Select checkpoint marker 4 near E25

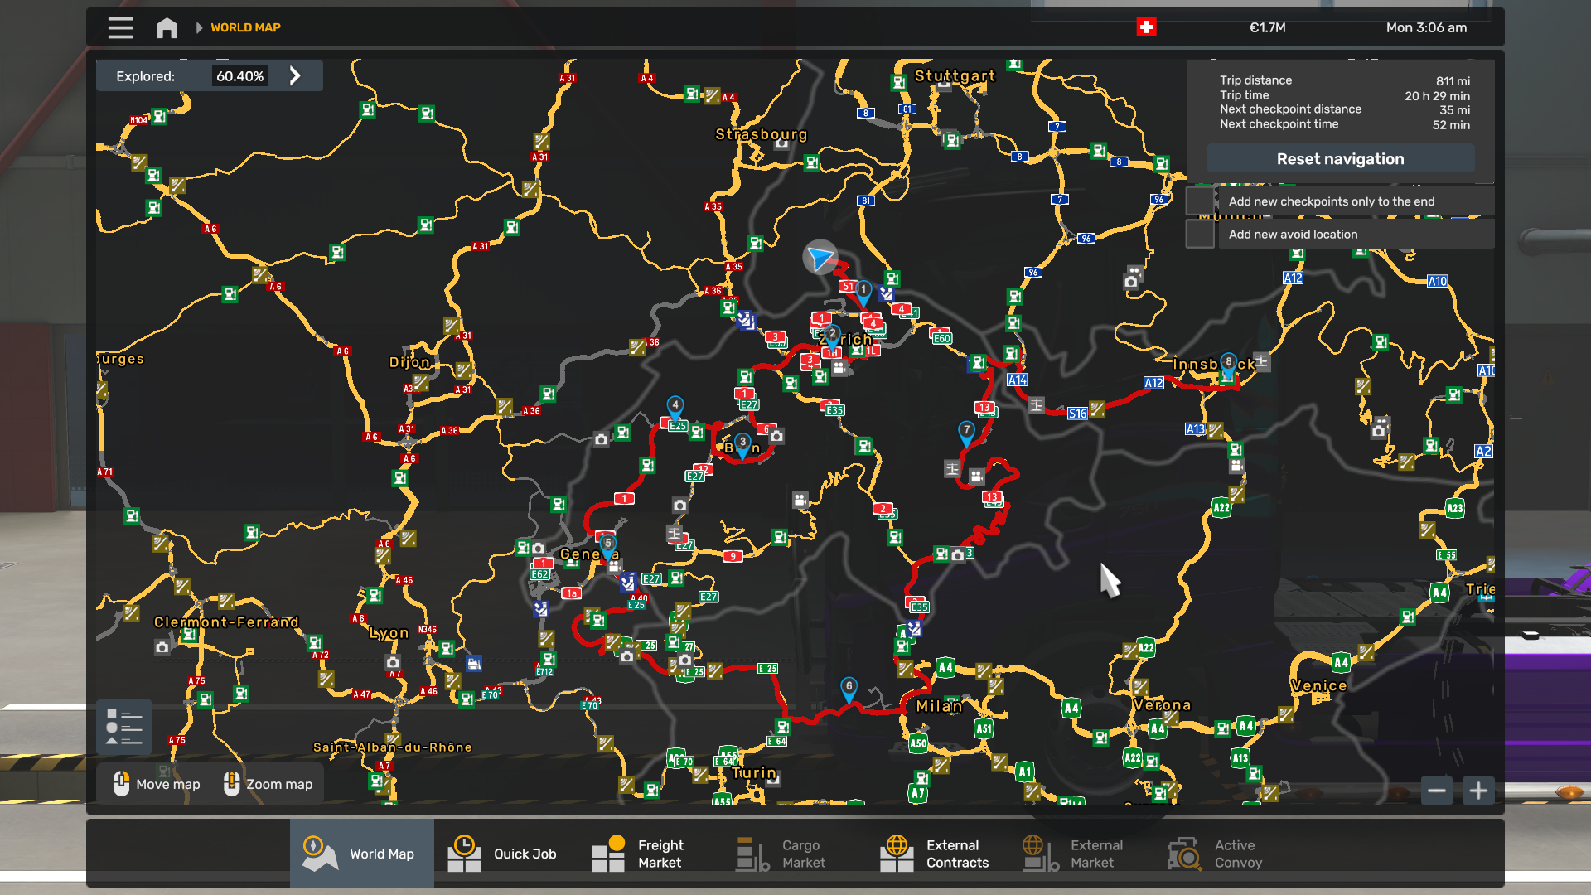pyautogui.click(x=675, y=406)
